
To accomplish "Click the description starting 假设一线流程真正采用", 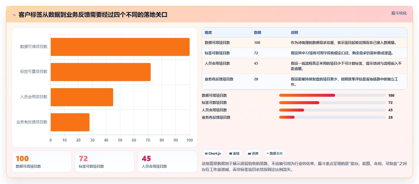I will point(346,66).
